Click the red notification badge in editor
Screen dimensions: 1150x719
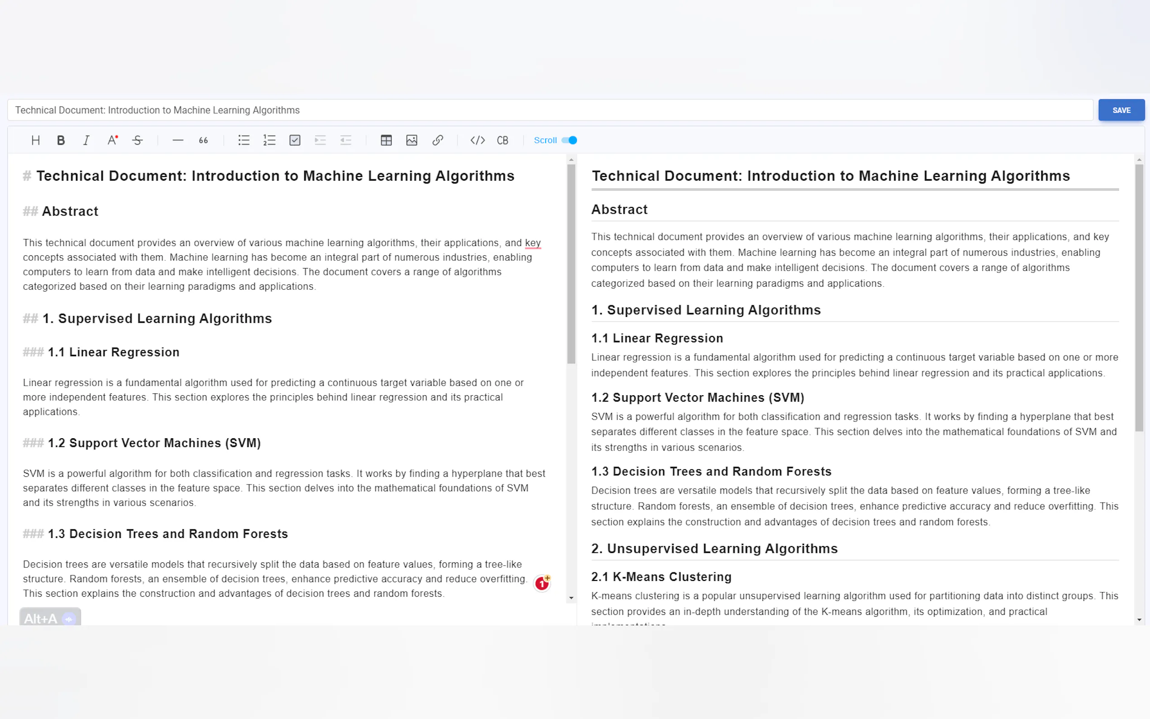pos(541,583)
